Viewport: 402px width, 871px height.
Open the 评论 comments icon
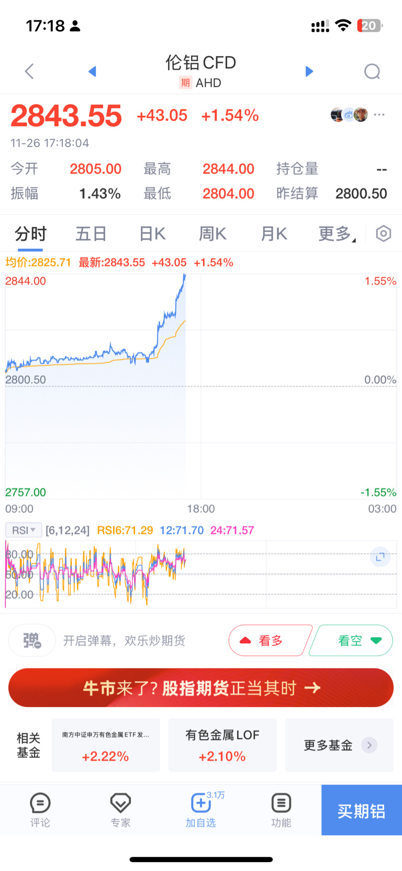[x=40, y=810]
